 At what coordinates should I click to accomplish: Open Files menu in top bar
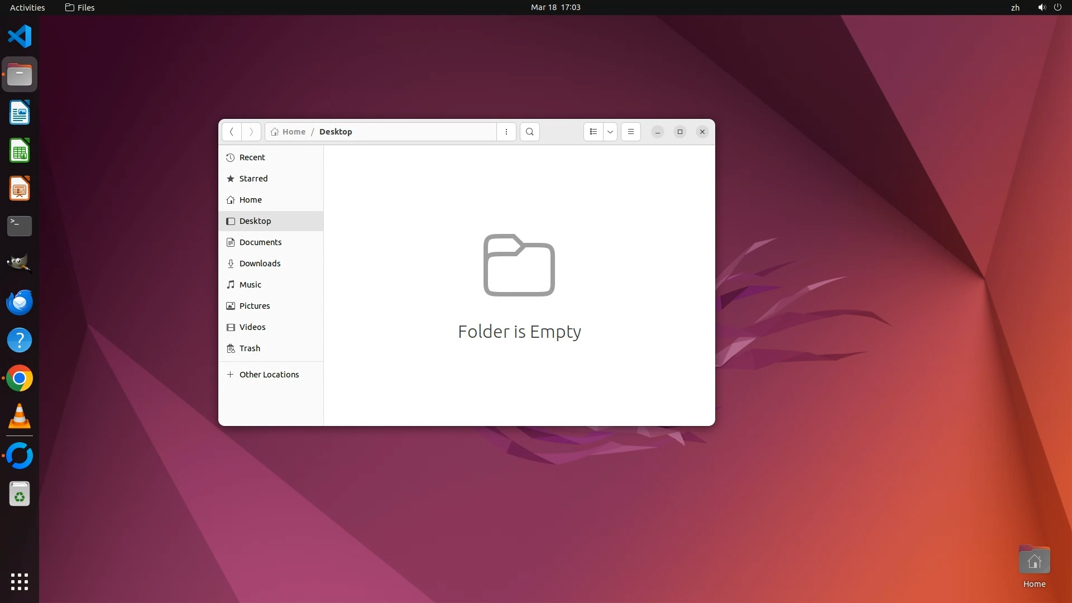tap(80, 7)
